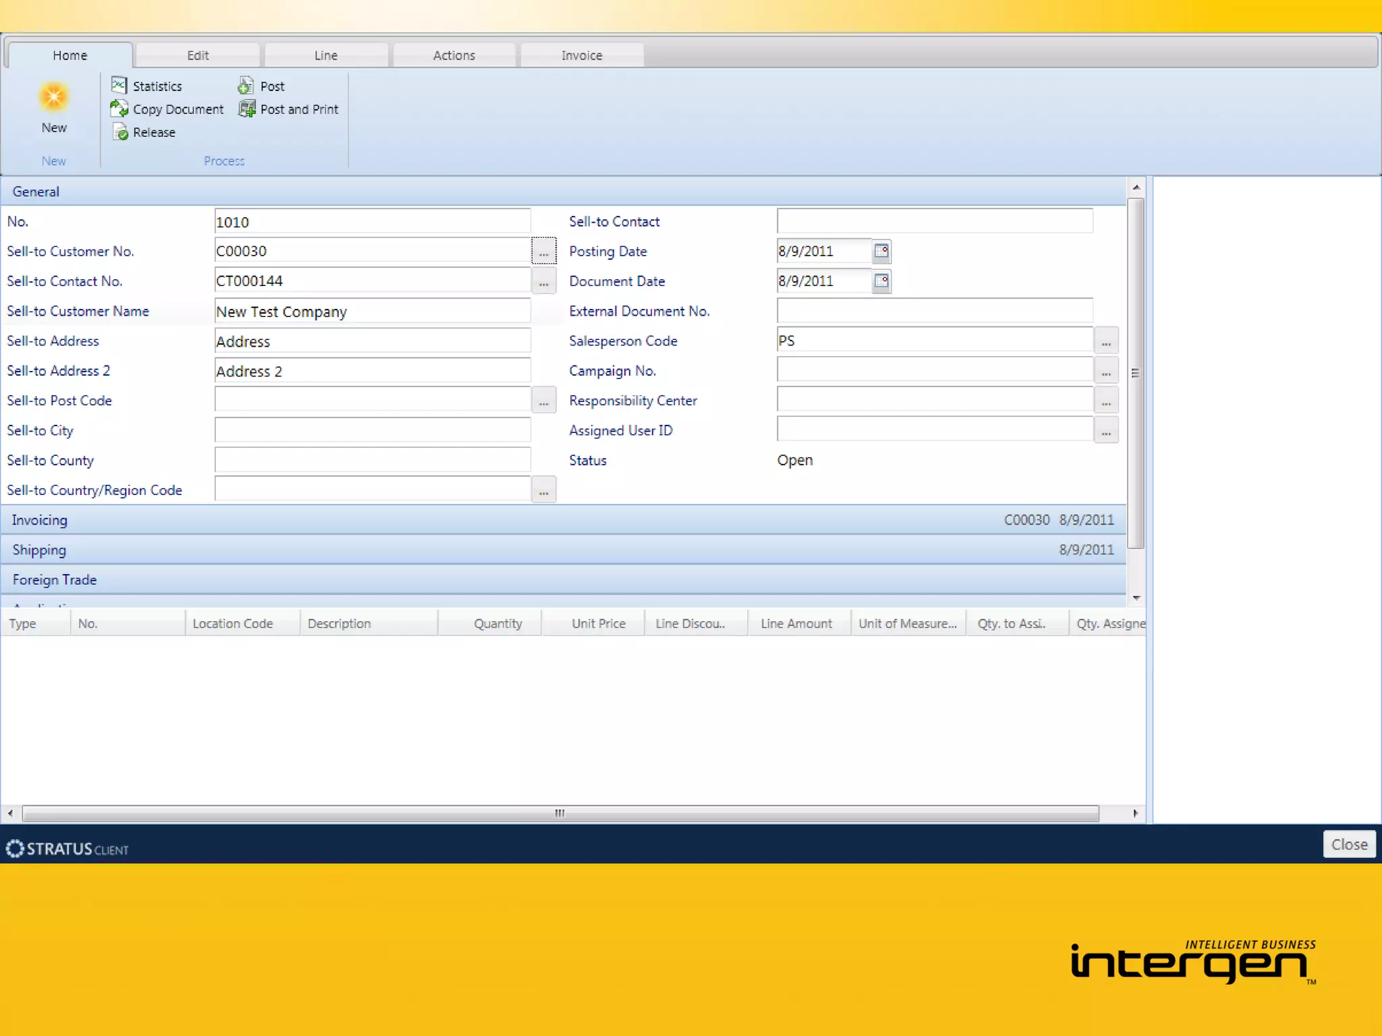Open lookup for Sell-to Customer No.

click(x=544, y=251)
